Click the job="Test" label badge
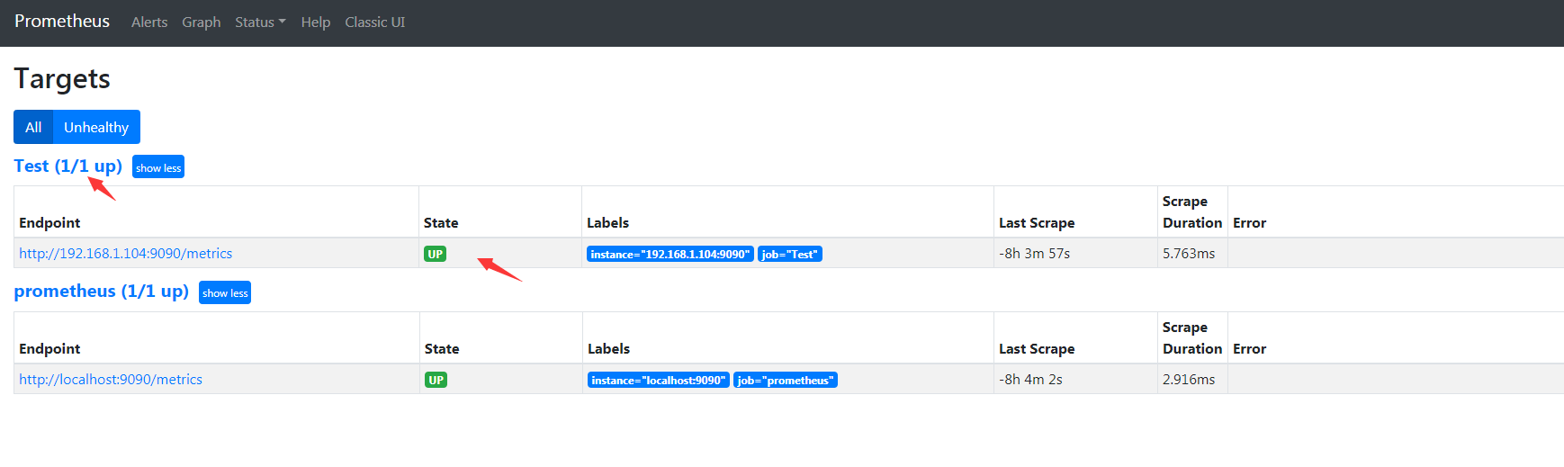Screen dimensions: 1564x467 (x=789, y=255)
